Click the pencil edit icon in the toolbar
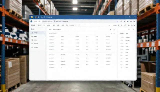 109,25
